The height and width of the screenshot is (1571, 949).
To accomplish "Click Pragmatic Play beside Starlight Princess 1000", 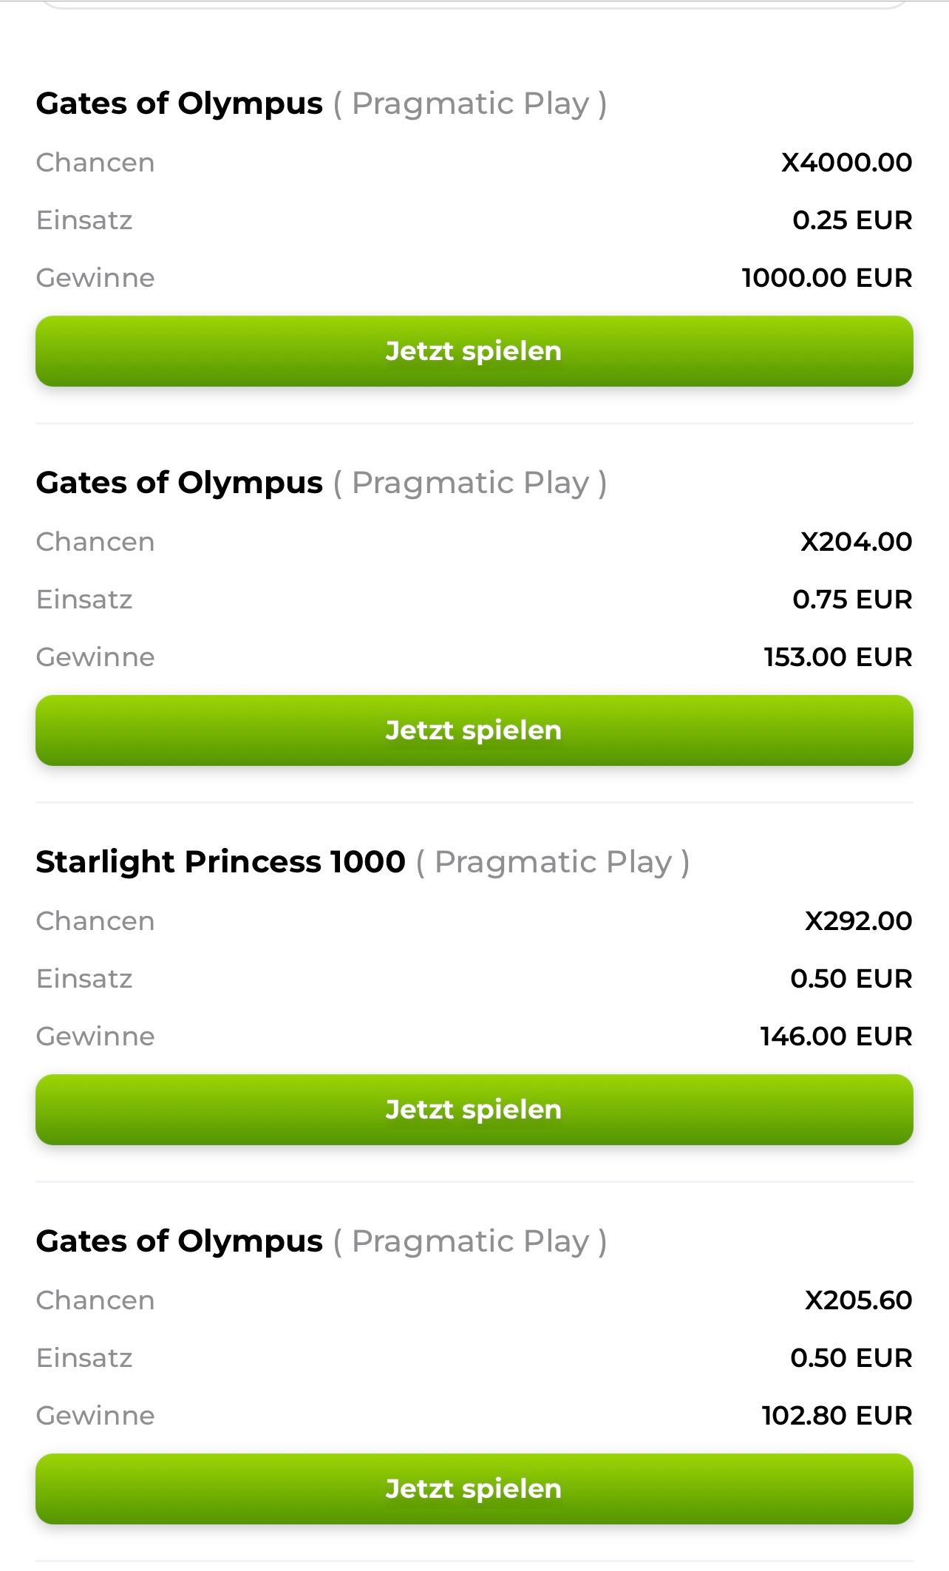I will click(553, 862).
